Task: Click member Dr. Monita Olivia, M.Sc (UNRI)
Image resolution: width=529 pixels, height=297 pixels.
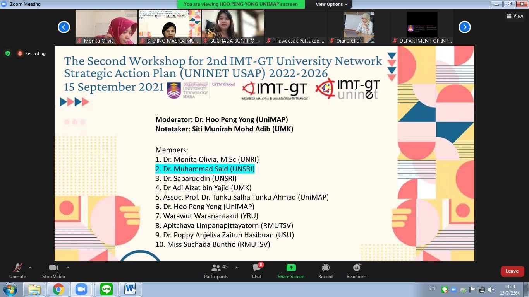Action: [207, 159]
